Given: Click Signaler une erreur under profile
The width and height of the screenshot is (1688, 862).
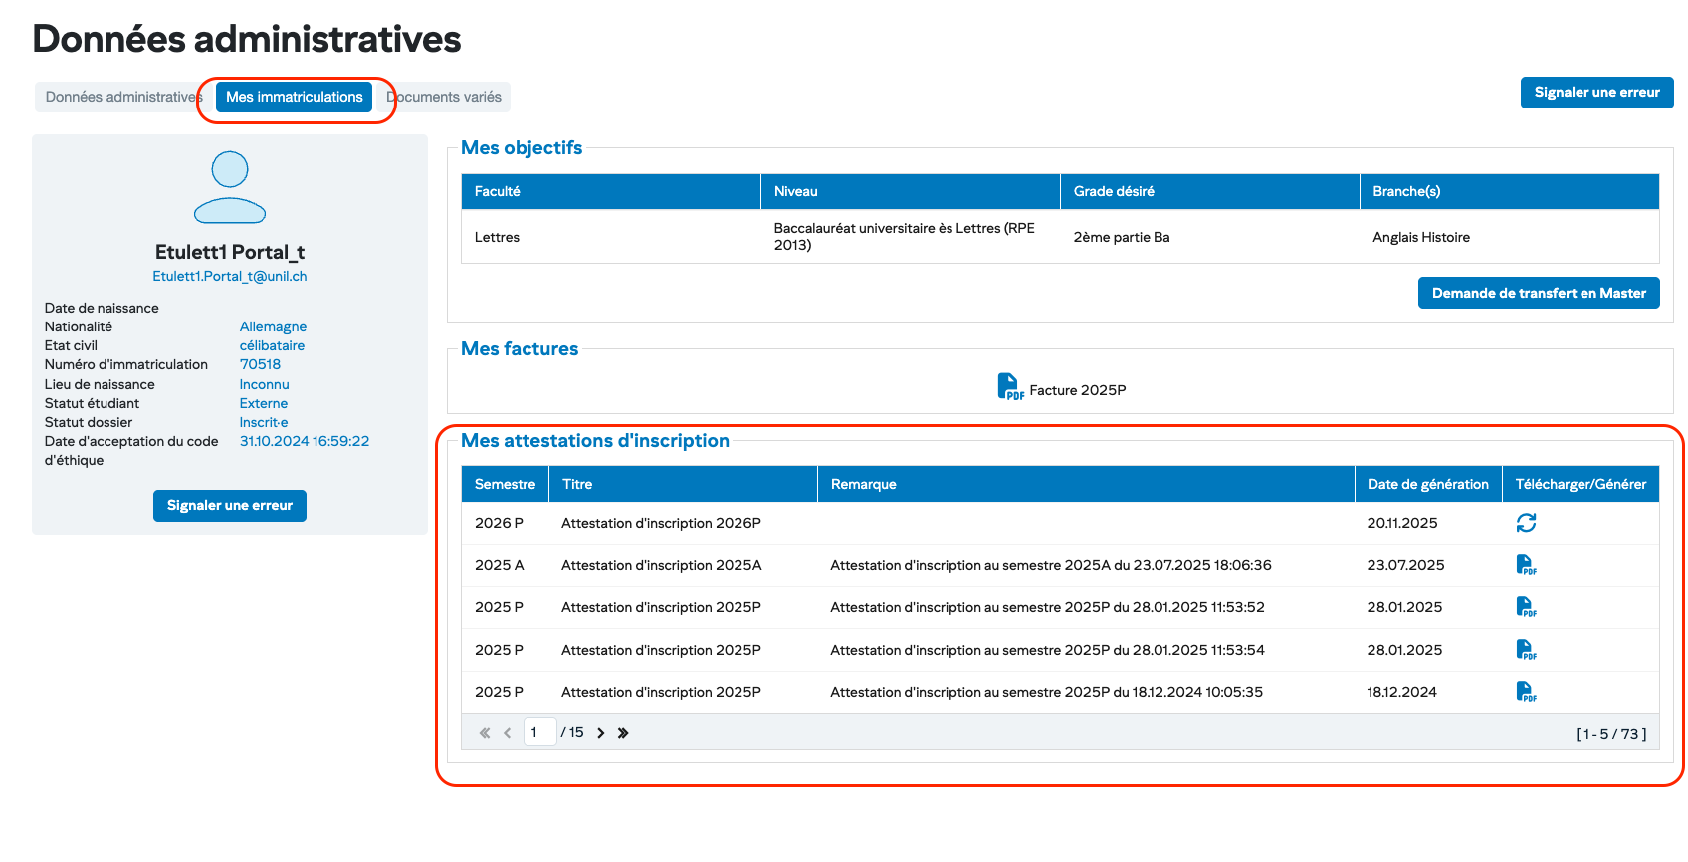Looking at the screenshot, I should [x=230, y=506].
